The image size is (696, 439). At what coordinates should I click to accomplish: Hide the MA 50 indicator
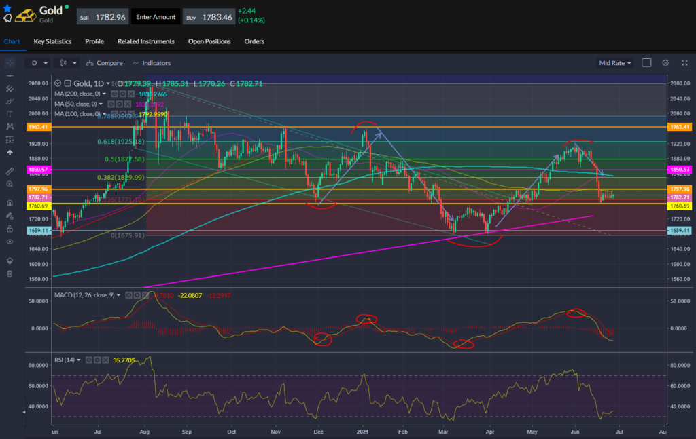(x=111, y=104)
